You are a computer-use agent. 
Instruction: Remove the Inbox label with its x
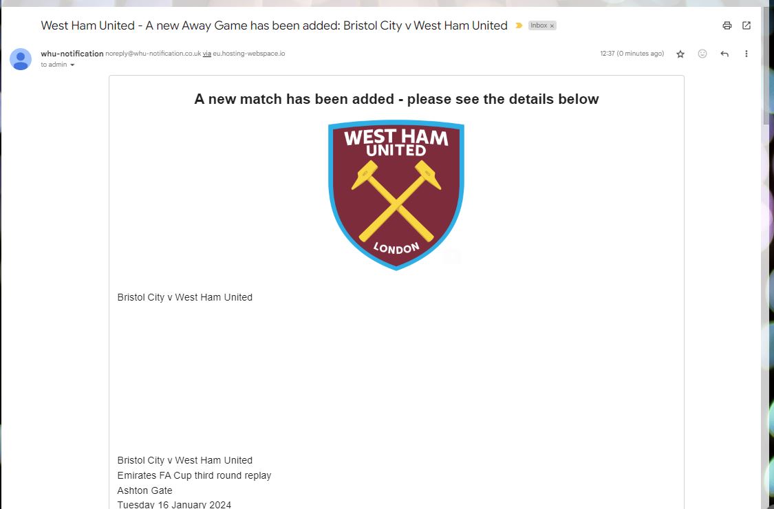(x=552, y=26)
